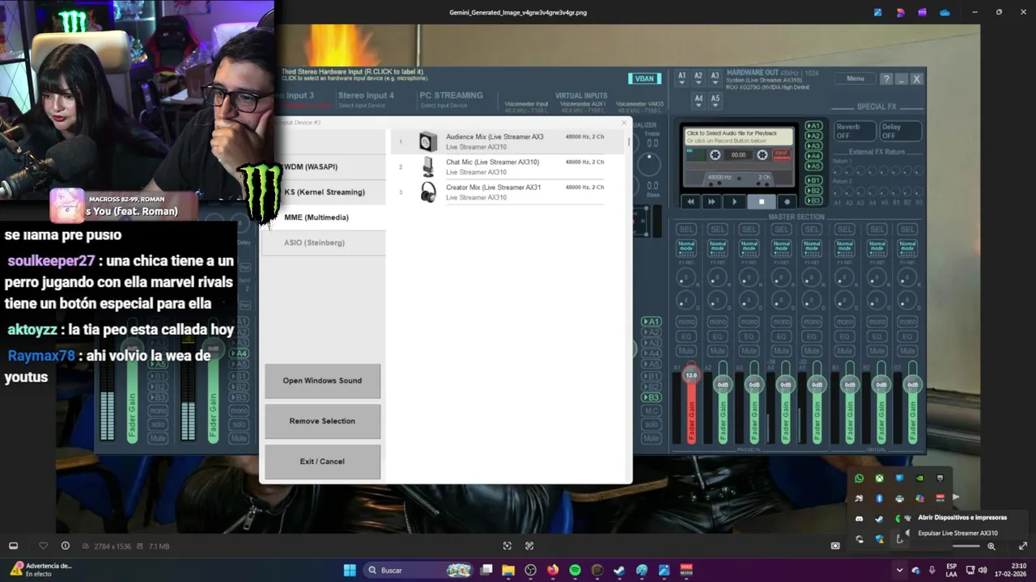Image resolution: width=1036 pixels, height=582 pixels.
Task: Open Voicemeeter Menu button
Action: click(856, 78)
